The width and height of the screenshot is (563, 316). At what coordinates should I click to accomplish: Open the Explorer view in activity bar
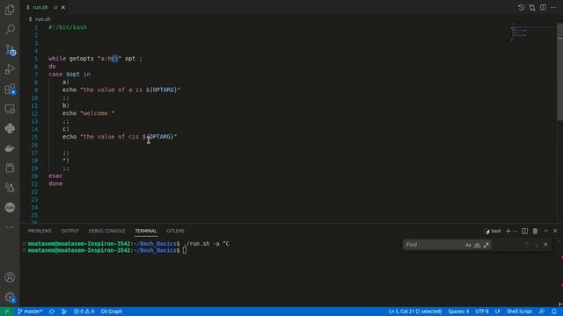coord(10,10)
